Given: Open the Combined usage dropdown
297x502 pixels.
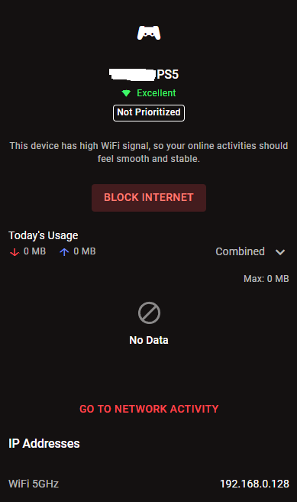Looking at the screenshot, I should tap(250, 251).
